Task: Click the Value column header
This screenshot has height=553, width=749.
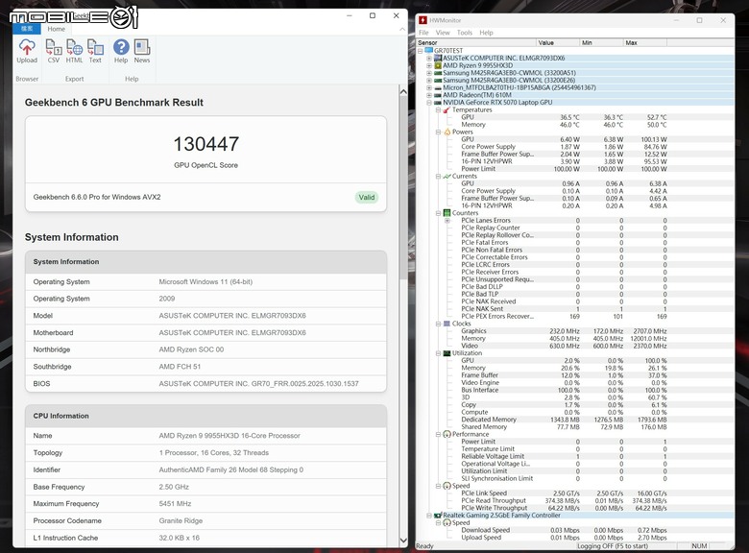Action: [x=558, y=42]
